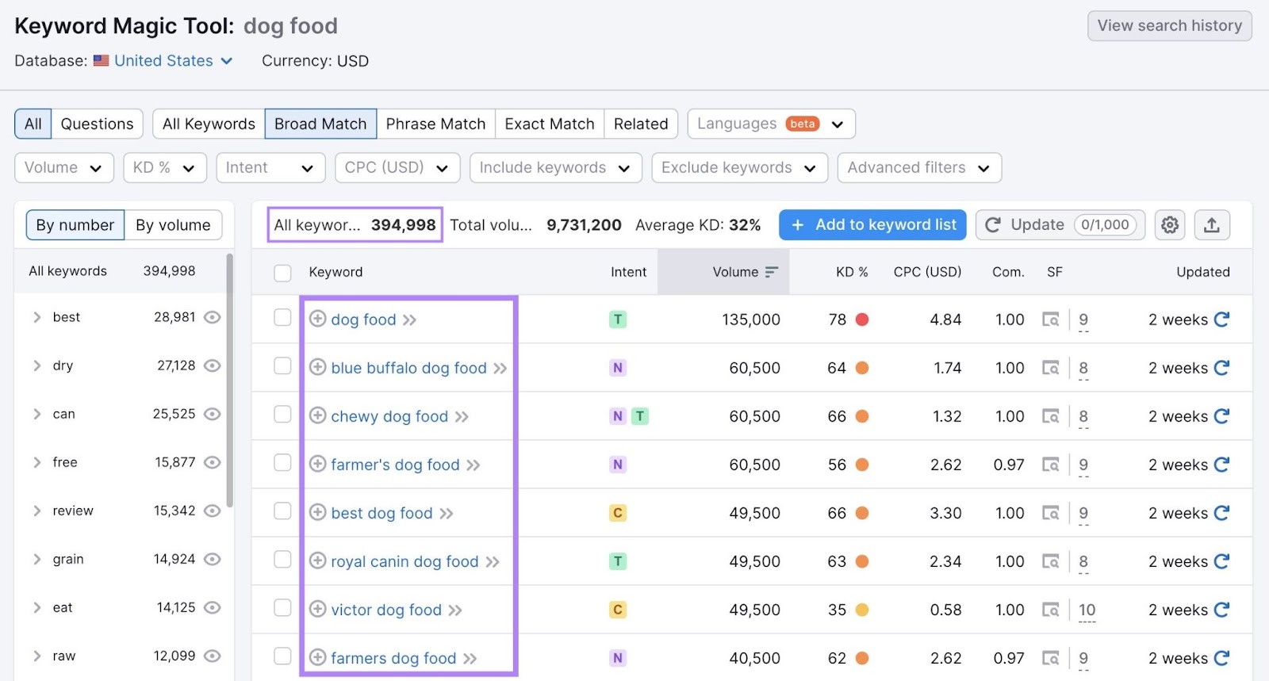Image resolution: width=1269 pixels, height=681 pixels.
Task: Select Broad Match tab
Action: click(320, 124)
